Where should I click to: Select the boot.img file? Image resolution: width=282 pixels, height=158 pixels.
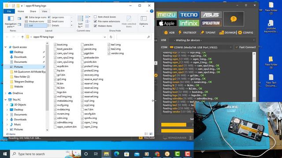point(61,45)
